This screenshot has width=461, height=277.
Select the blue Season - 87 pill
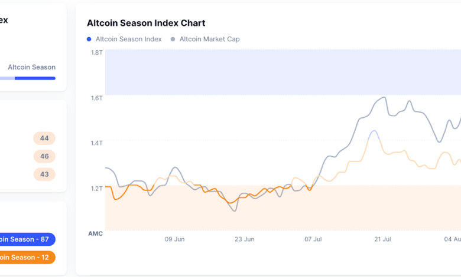click(27, 239)
